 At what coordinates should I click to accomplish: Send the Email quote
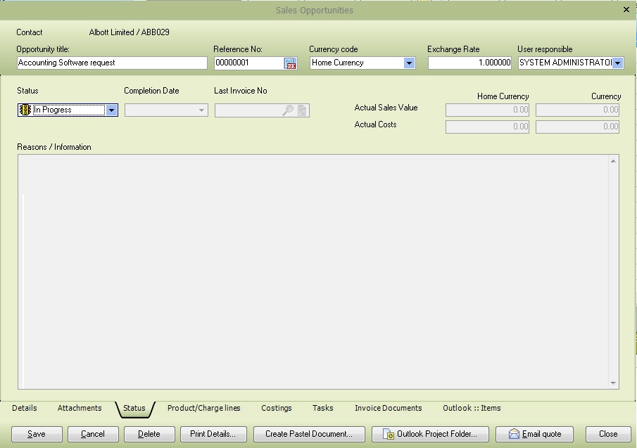[x=534, y=434]
